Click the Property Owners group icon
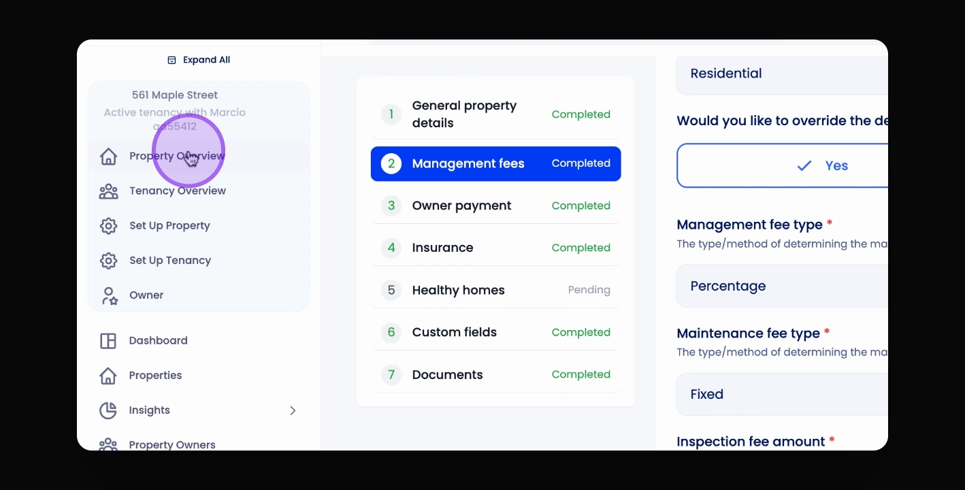Viewport: 965px width, 490px height. click(x=108, y=444)
